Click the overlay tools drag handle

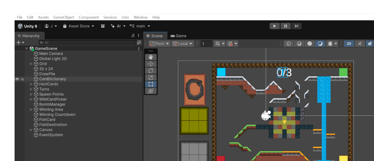(x=151, y=51)
